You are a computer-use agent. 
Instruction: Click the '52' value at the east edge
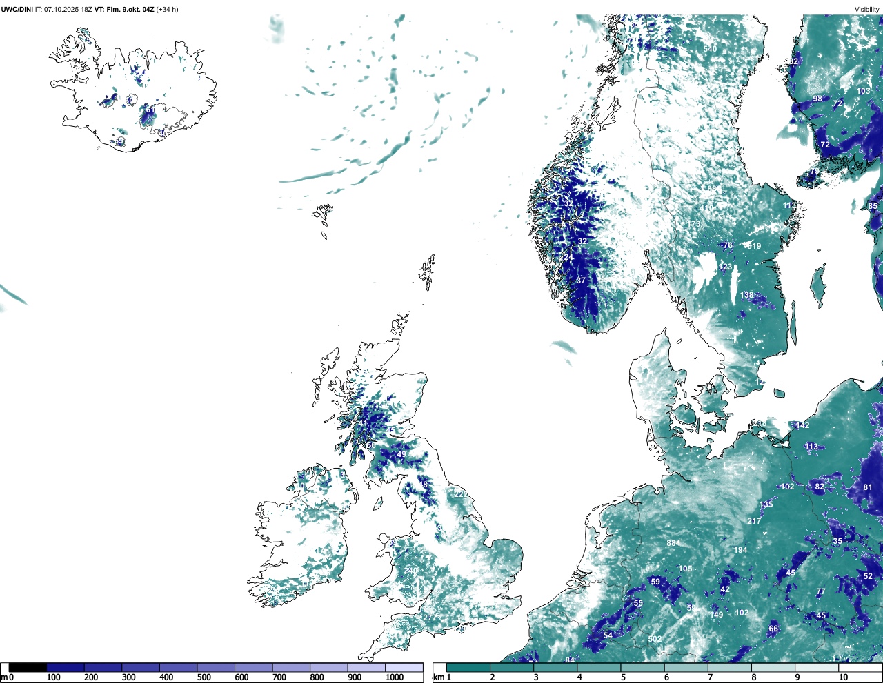[868, 576]
